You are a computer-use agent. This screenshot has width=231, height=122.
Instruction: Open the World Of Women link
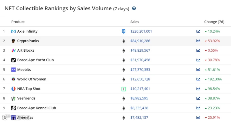(32, 79)
